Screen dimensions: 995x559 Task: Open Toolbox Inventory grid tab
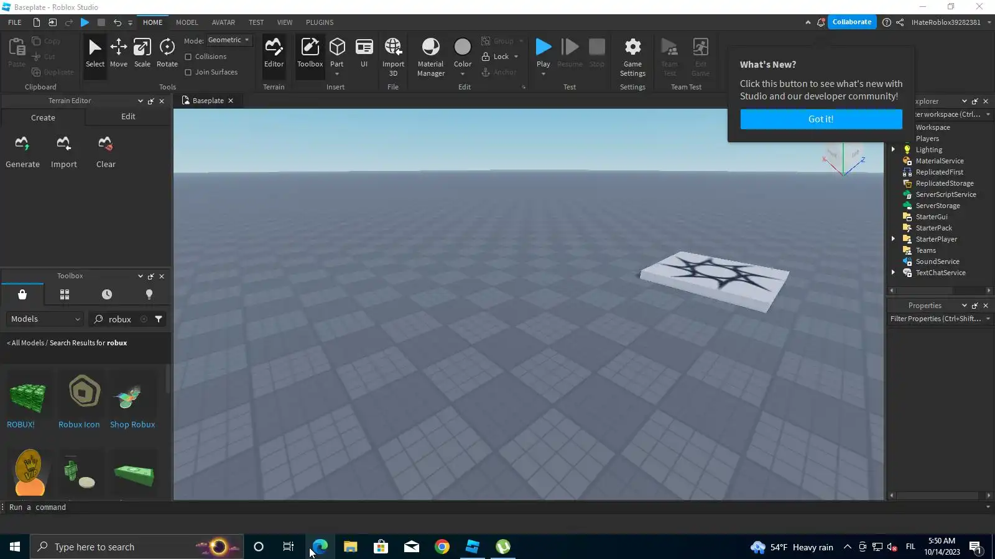pos(65,294)
